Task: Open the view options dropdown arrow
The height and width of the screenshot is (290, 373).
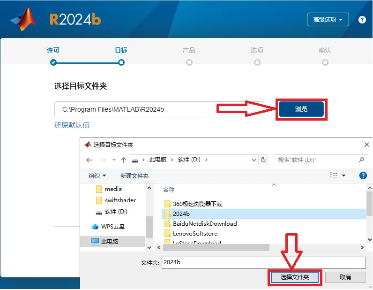Action: (x=344, y=176)
